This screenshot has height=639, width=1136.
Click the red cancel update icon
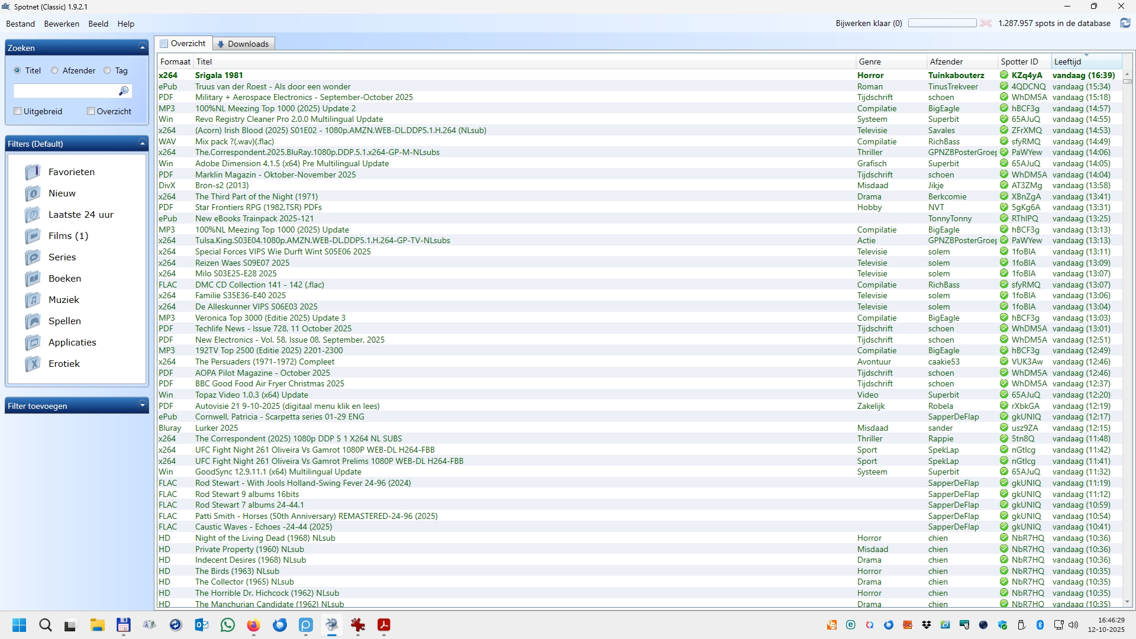pyautogui.click(x=986, y=23)
